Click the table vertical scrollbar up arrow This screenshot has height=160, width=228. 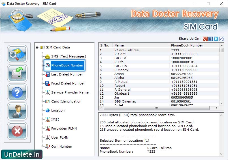[221, 45]
